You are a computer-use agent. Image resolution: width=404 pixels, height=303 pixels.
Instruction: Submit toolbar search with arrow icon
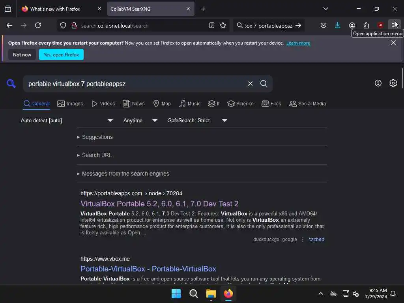(x=298, y=25)
